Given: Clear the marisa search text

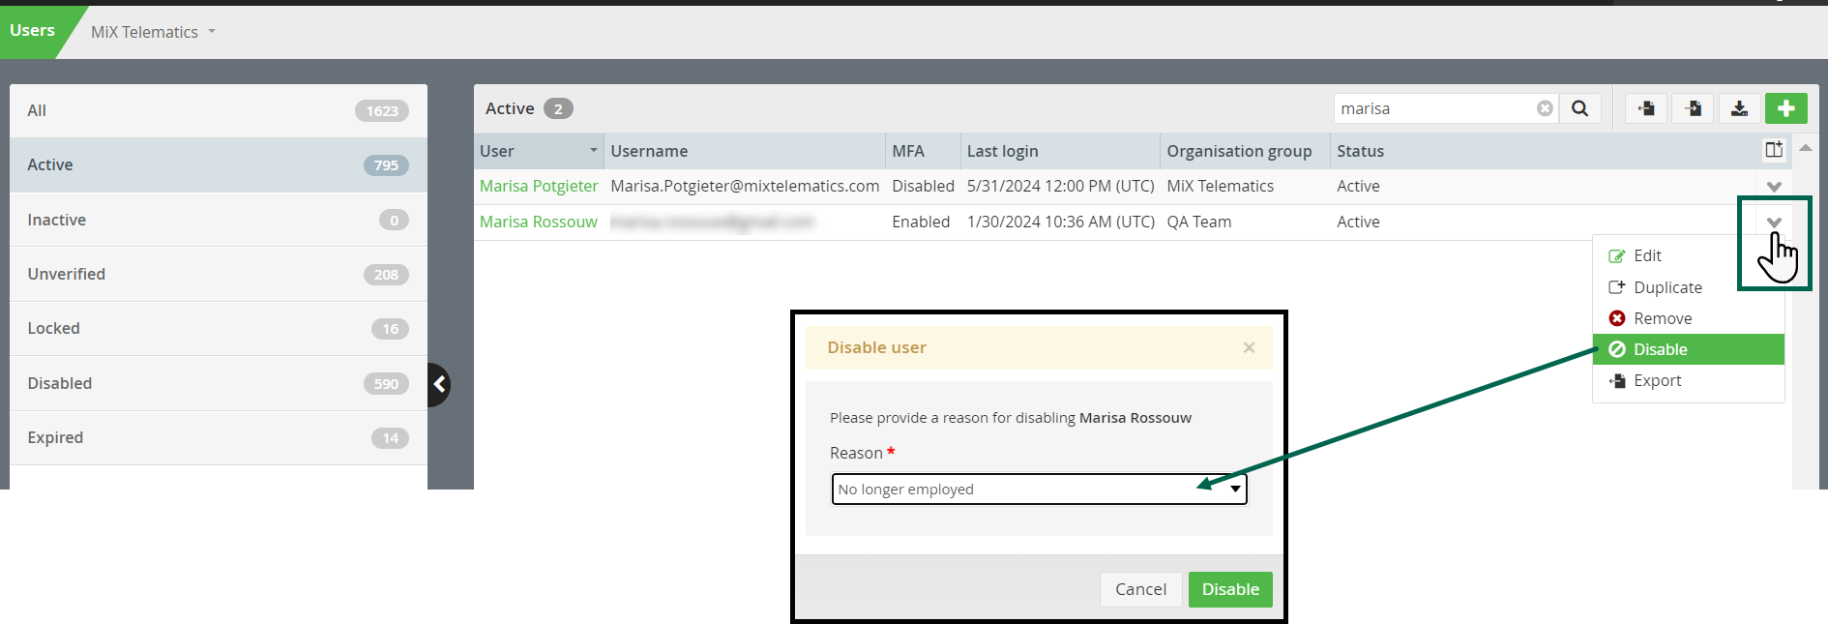Looking at the screenshot, I should click(1545, 108).
